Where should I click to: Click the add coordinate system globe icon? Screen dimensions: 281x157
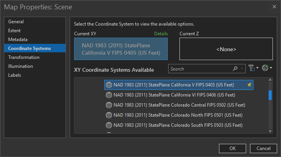[265, 69]
